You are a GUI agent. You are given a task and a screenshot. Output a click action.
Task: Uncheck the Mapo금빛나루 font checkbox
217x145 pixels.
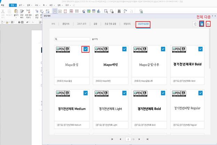click(x=163, y=49)
